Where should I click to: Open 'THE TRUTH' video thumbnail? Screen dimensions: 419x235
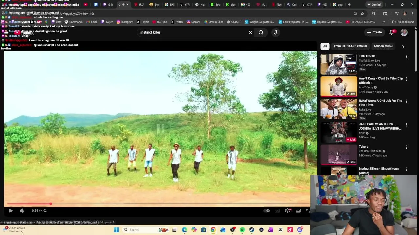[x=339, y=64]
